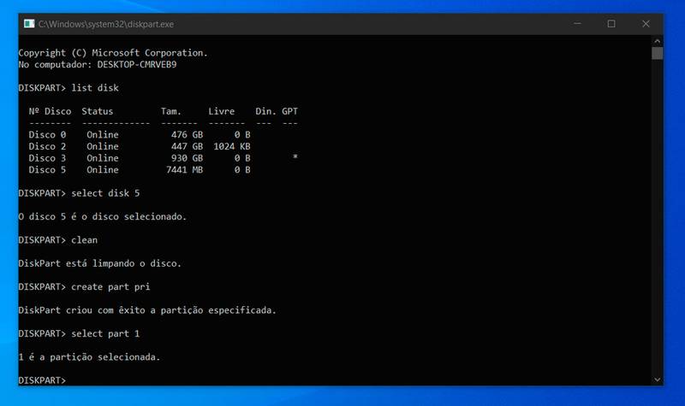The width and height of the screenshot is (685, 406).
Task: Click 'DiskPart está limpando o disco.' line
Action: pyautogui.click(x=99, y=263)
